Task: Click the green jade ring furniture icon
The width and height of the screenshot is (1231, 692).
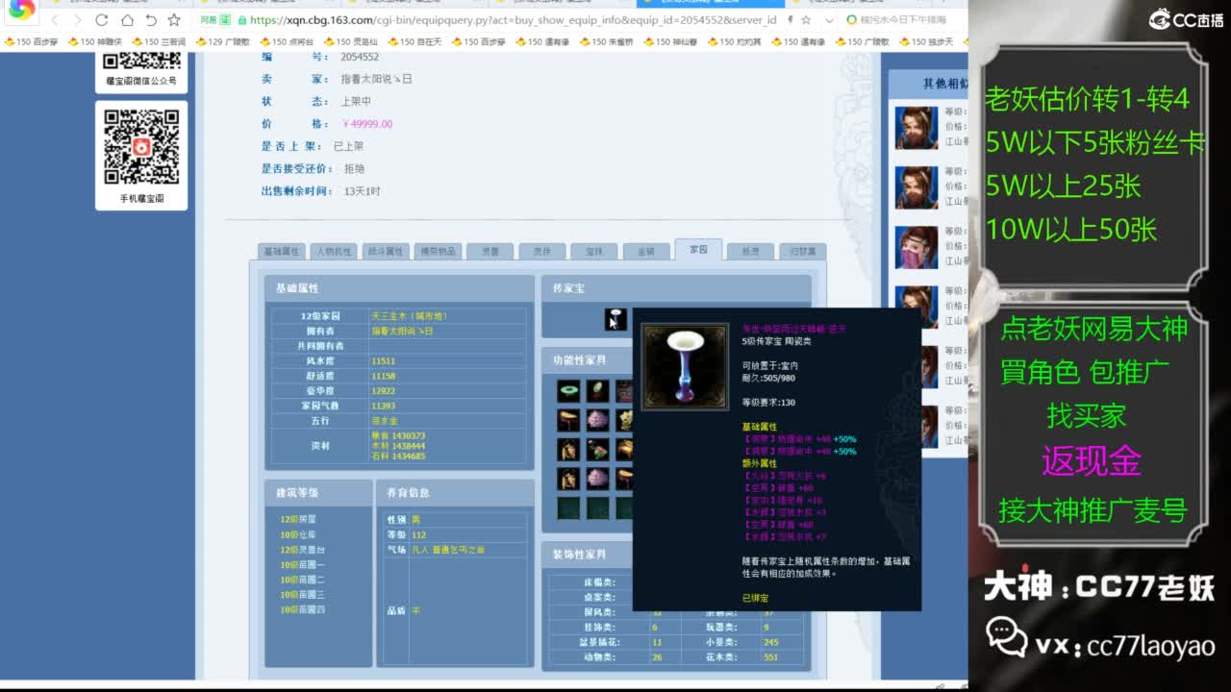Action: [568, 391]
